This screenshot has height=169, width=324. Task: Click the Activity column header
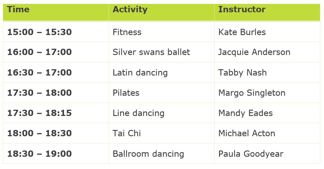tap(130, 9)
